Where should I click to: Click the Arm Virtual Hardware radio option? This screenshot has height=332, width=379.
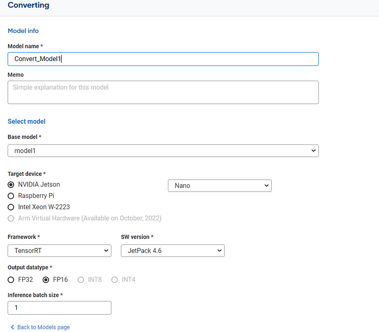(x=11, y=218)
